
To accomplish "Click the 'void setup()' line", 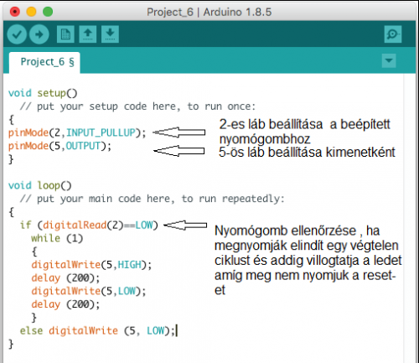I will 43,93.
